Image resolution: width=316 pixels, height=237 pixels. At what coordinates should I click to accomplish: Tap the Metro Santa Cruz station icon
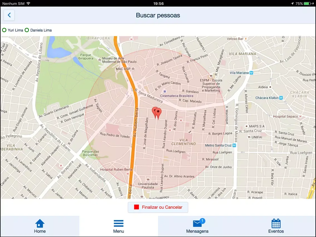tap(234, 145)
